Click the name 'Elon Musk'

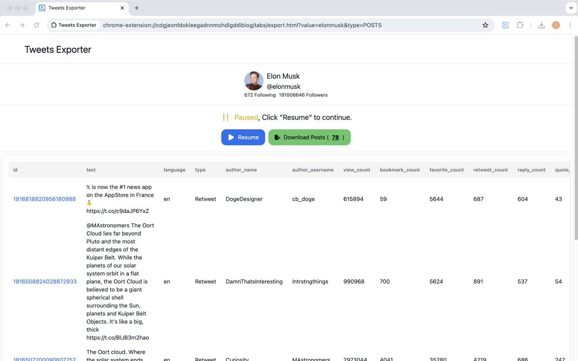(283, 76)
